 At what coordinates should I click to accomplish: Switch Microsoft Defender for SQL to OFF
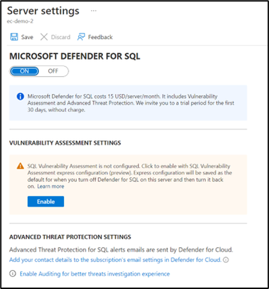pos(53,71)
